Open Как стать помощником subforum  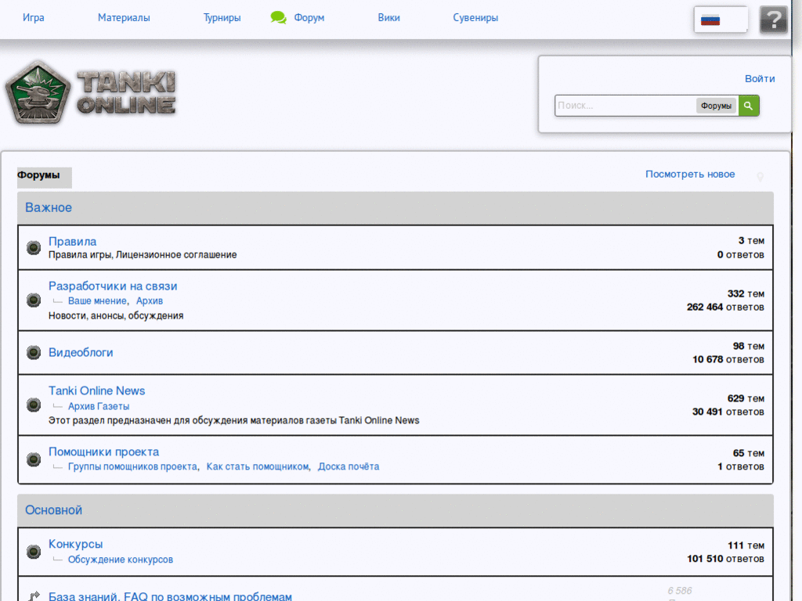click(258, 466)
